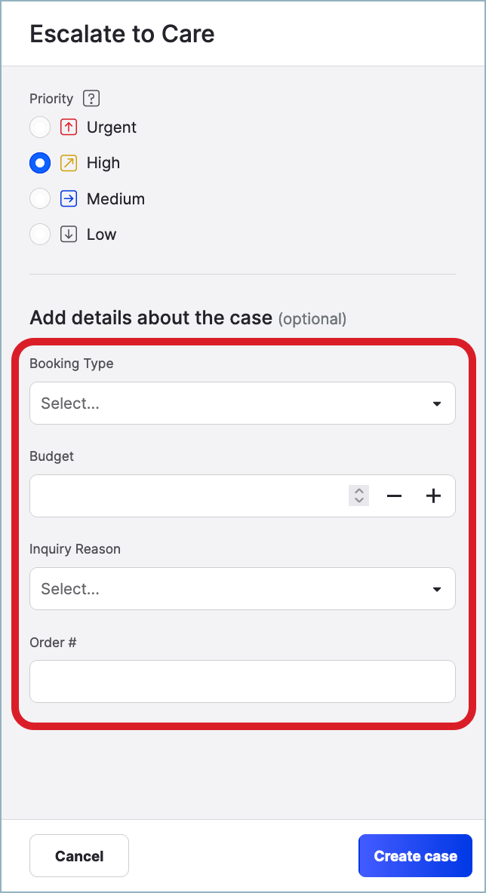Open the Booking Type dropdown
The height and width of the screenshot is (893, 486).
(x=226, y=404)
